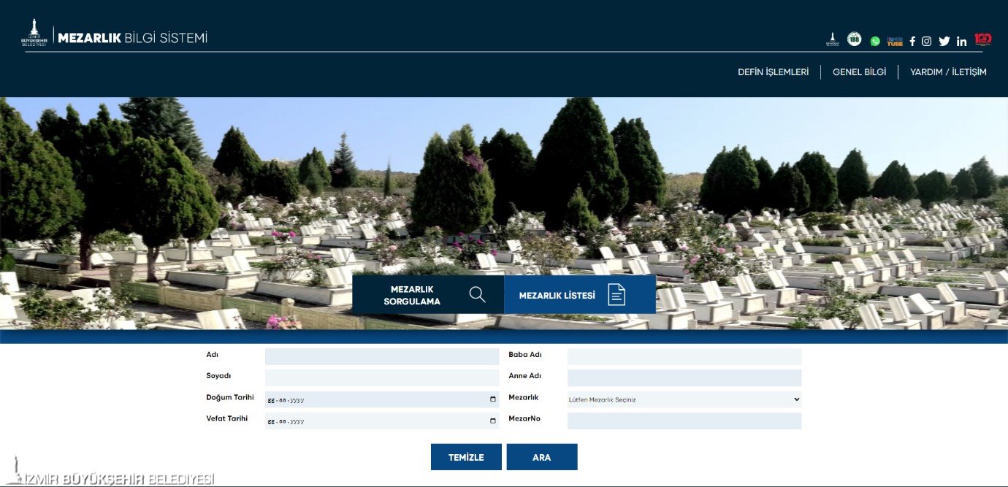Open the İzmir Tube logo
Image resolution: width=1008 pixels, height=487 pixels.
[x=895, y=41]
